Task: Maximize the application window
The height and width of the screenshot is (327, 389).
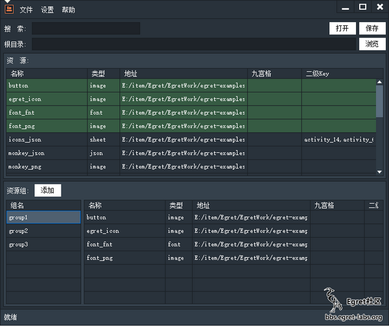Action: tap(362, 7)
